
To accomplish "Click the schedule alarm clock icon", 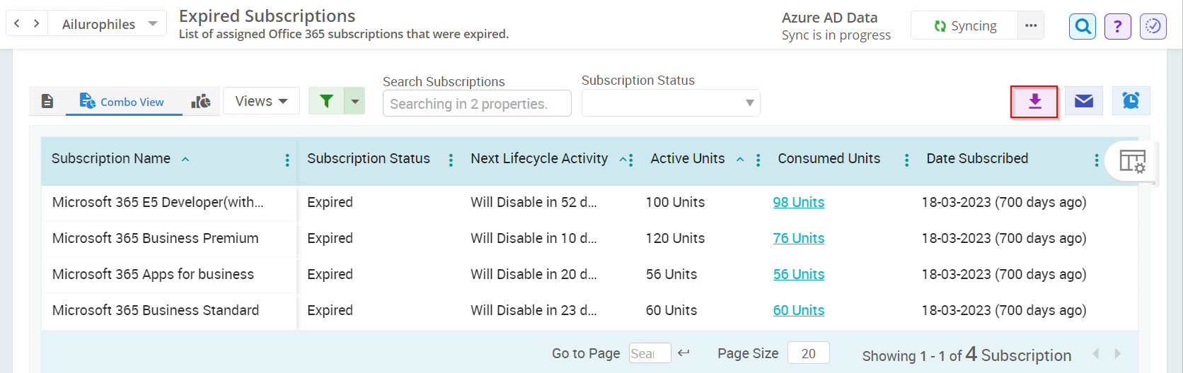I will 1131,101.
